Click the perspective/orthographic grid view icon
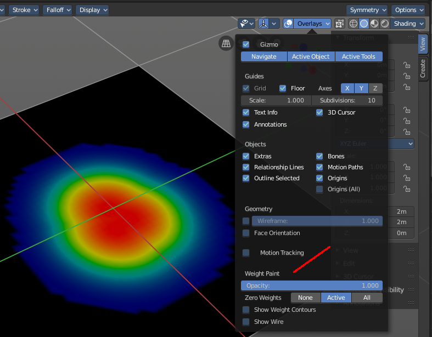This screenshot has height=337, width=432. [226, 43]
